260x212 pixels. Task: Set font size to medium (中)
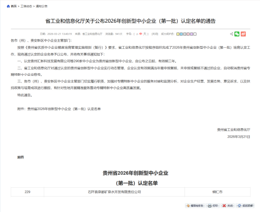pyautogui.click(x=140, y=34)
